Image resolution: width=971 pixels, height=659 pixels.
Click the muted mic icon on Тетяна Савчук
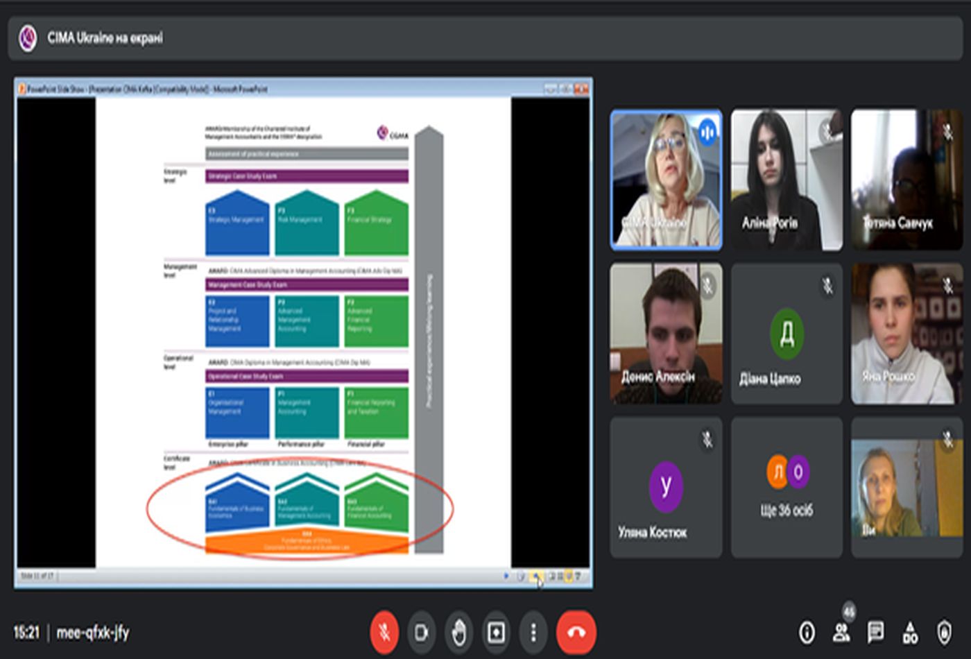click(948, 132)
